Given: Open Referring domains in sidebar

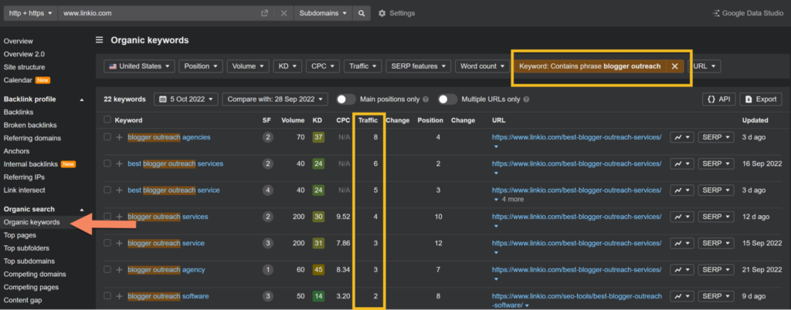Looking at the screenshot, I should [32, 138].
